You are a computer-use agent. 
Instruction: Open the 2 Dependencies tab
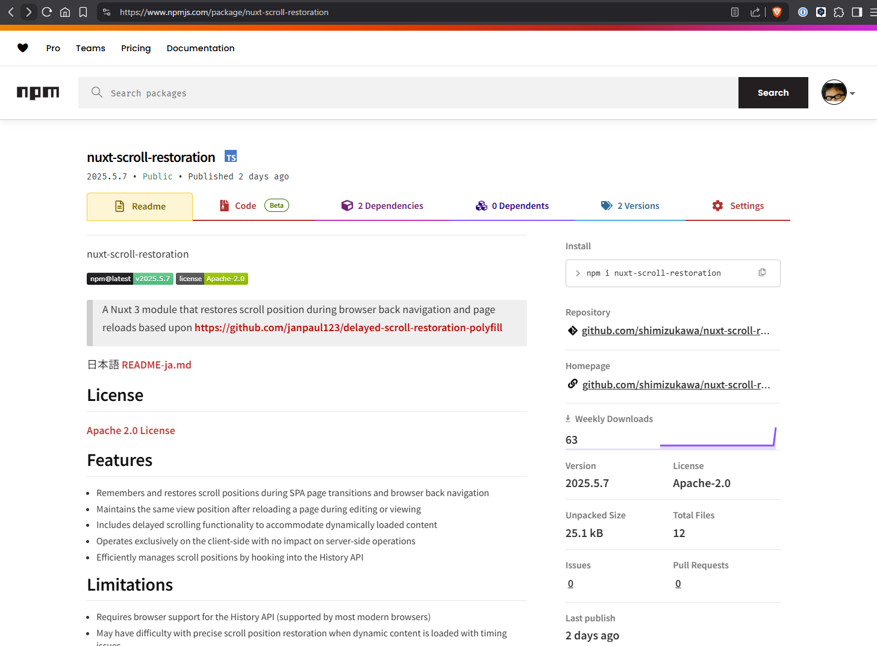[382, 206]
